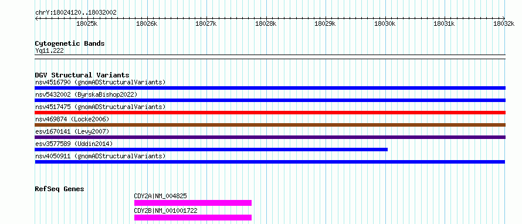Open variant label nsv469874 (Locke2006)
This screenshot has height=224, width=522.
click(x=72, y=119)
